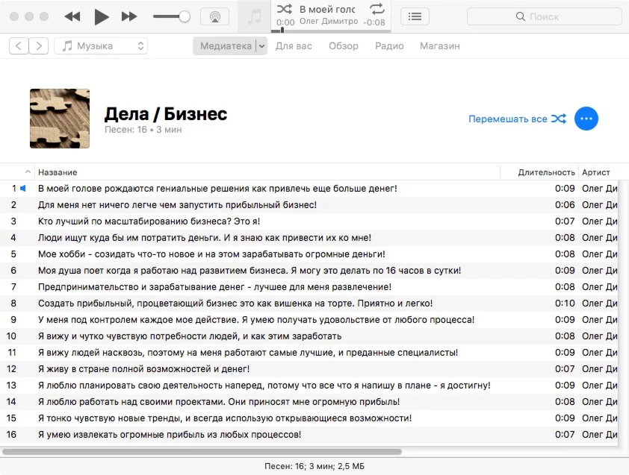
Task: Expand the Медиатека dropdown arrow
Action: (261, 46)
